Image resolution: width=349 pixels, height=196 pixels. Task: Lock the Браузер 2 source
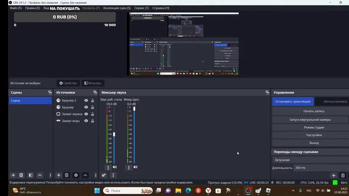coord(92,100)
